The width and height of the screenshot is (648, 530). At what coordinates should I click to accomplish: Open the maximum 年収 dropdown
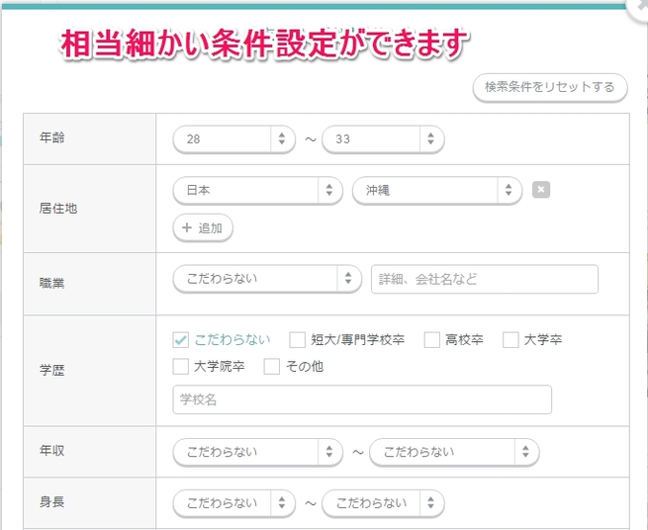pyautogui.click(x=454, y=452)
